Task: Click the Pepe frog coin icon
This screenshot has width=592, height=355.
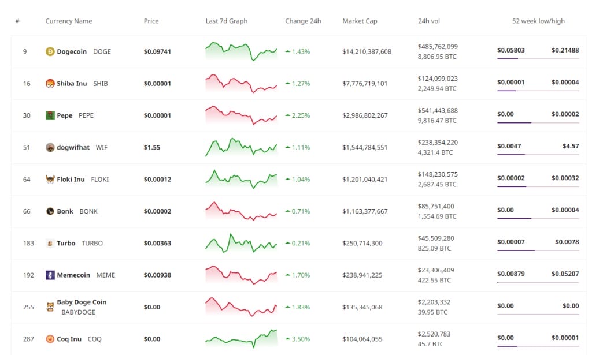Action: [x=50, y=115]
